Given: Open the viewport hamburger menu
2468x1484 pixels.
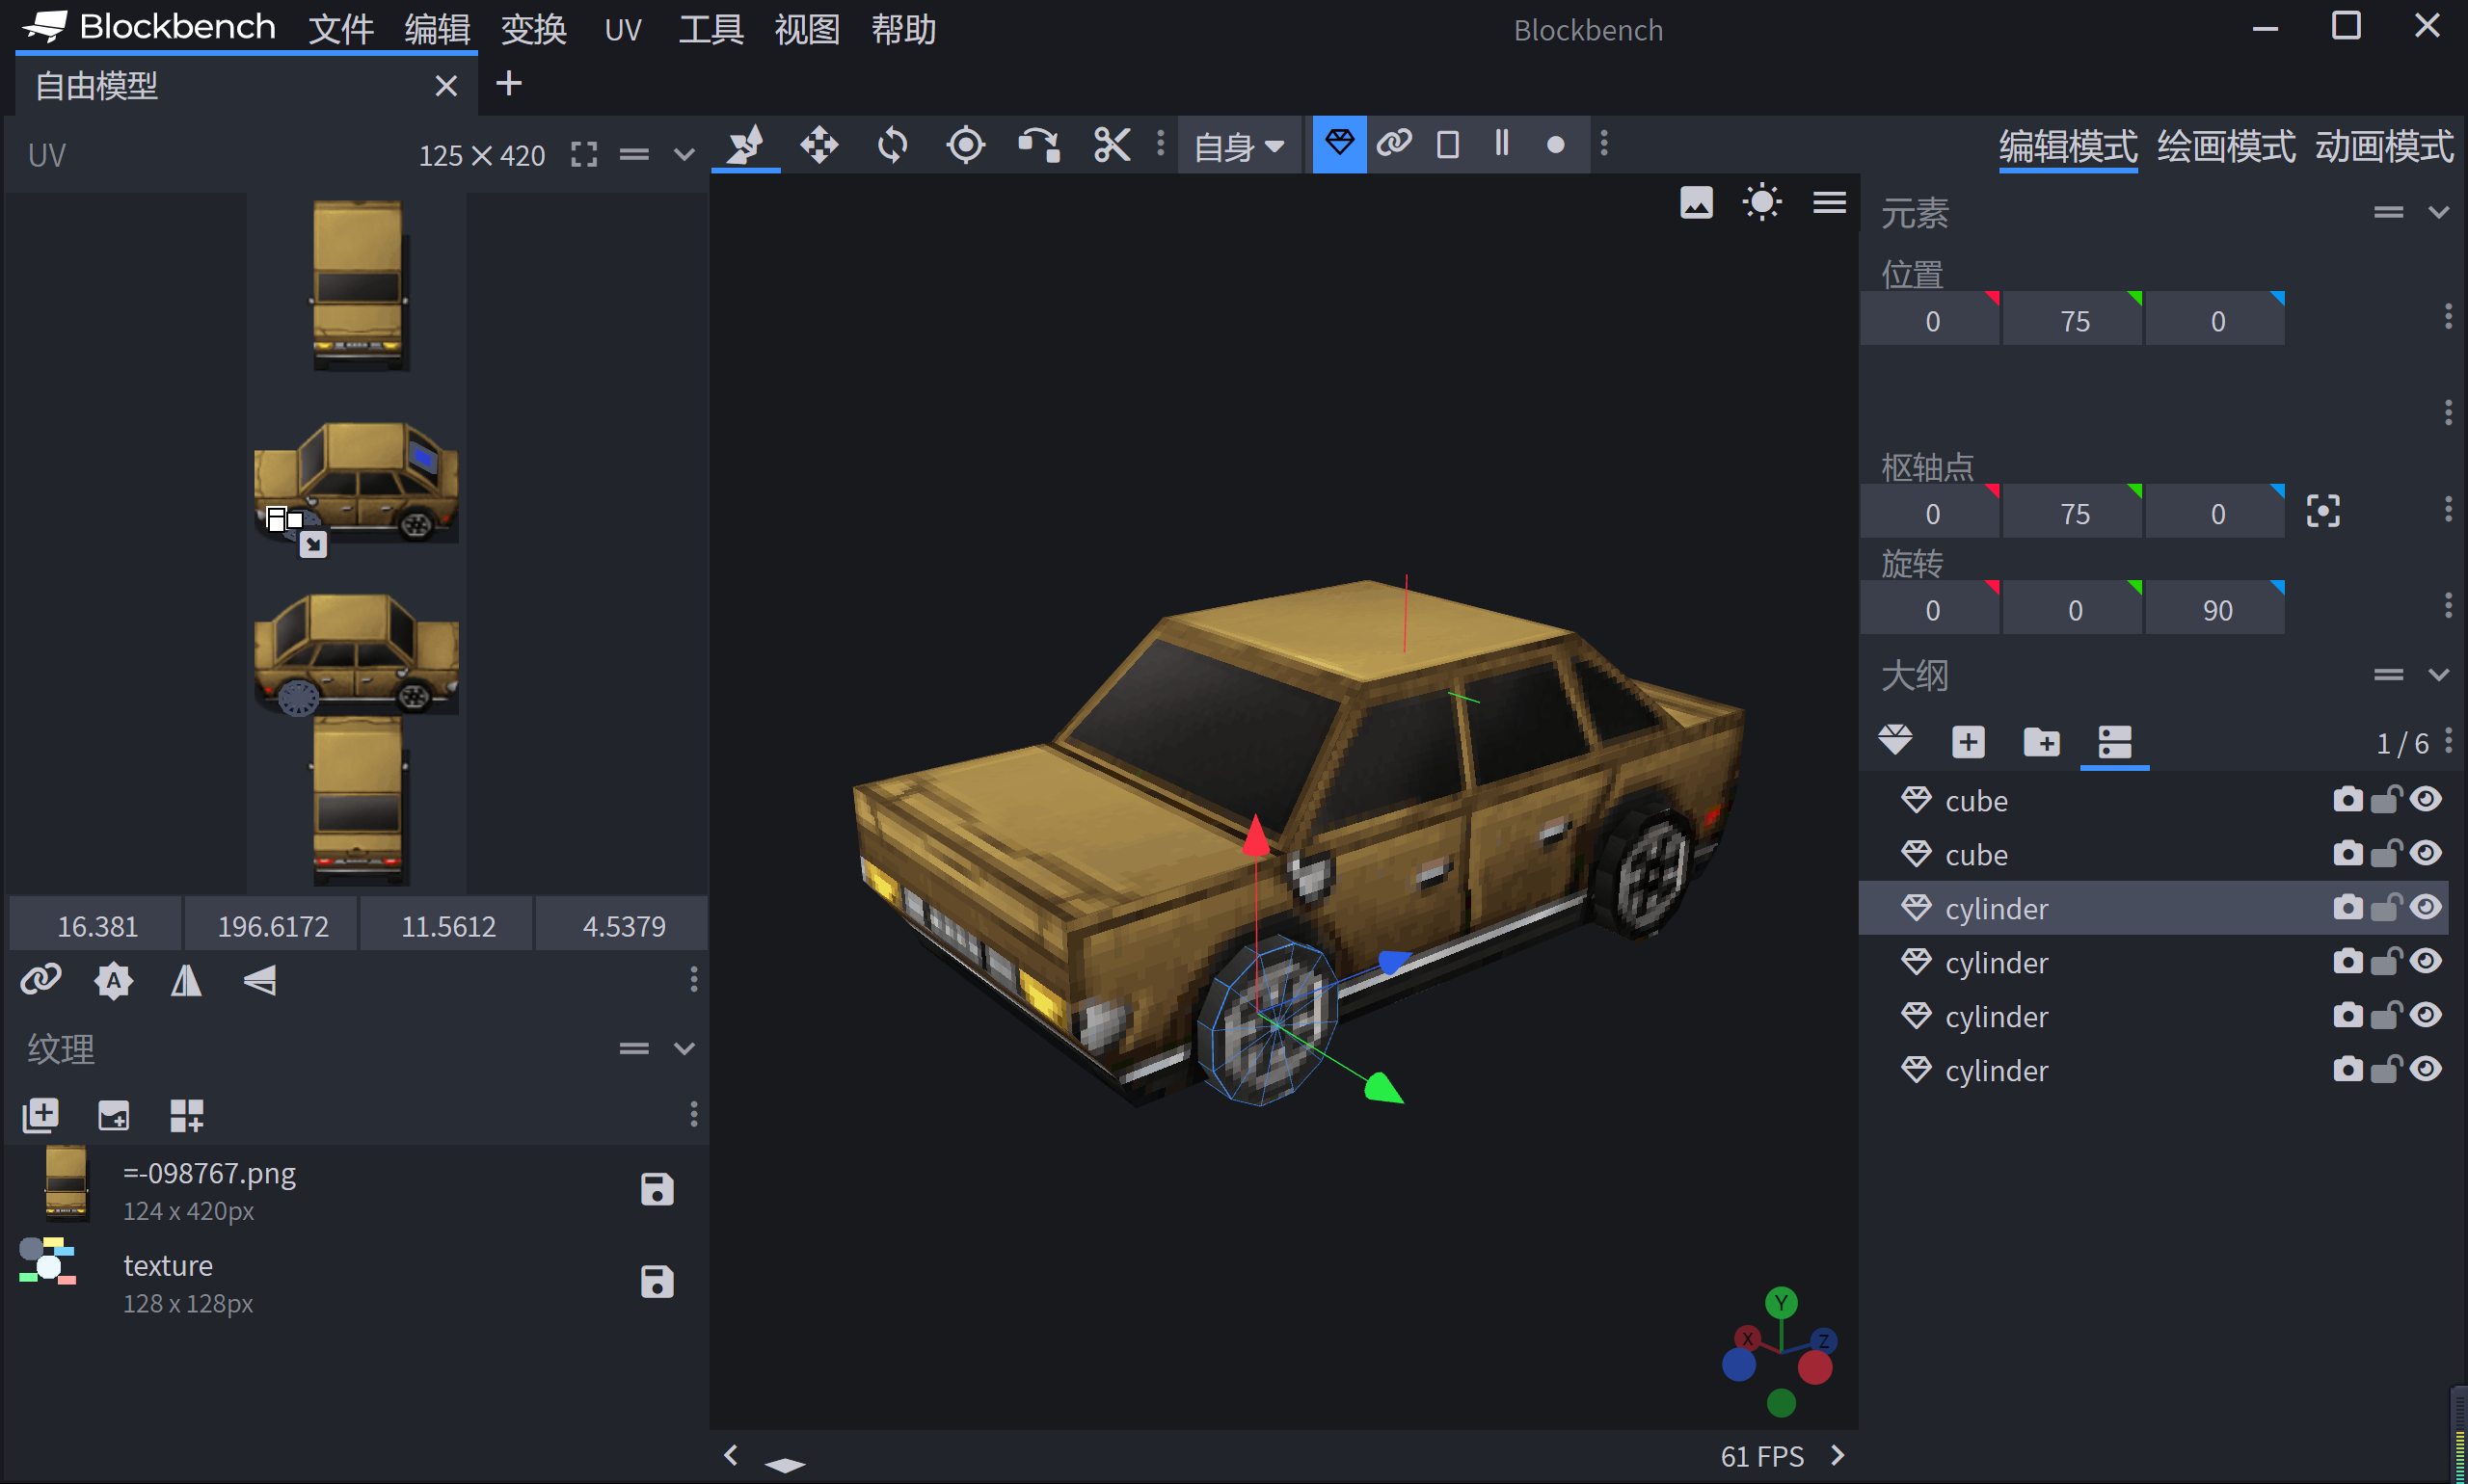Looking at the screenshot, I should [x=1829, y=203].
